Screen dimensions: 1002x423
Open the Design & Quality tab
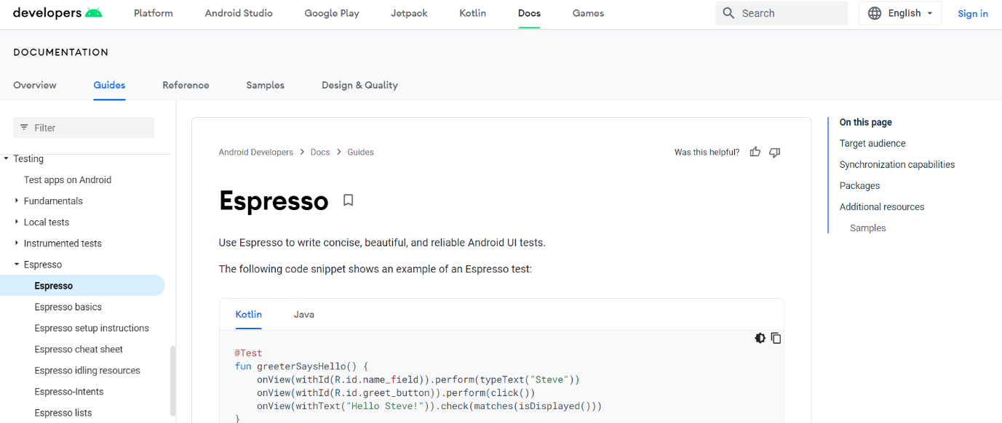[x=359, y=85]
